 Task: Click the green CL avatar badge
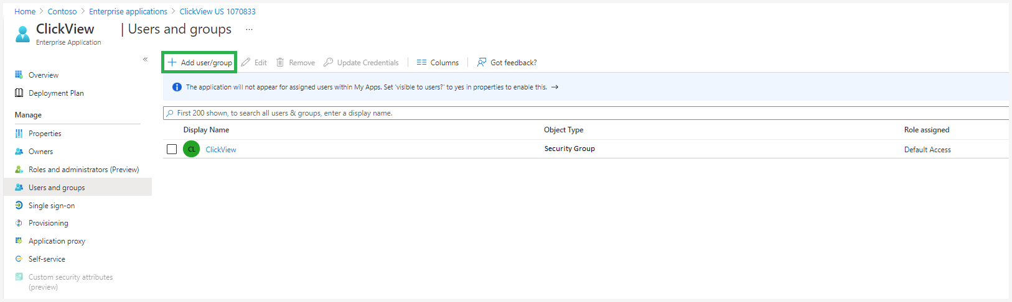pos(192,149)
